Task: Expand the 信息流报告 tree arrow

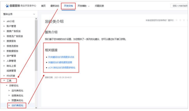Action: [4, 46]
